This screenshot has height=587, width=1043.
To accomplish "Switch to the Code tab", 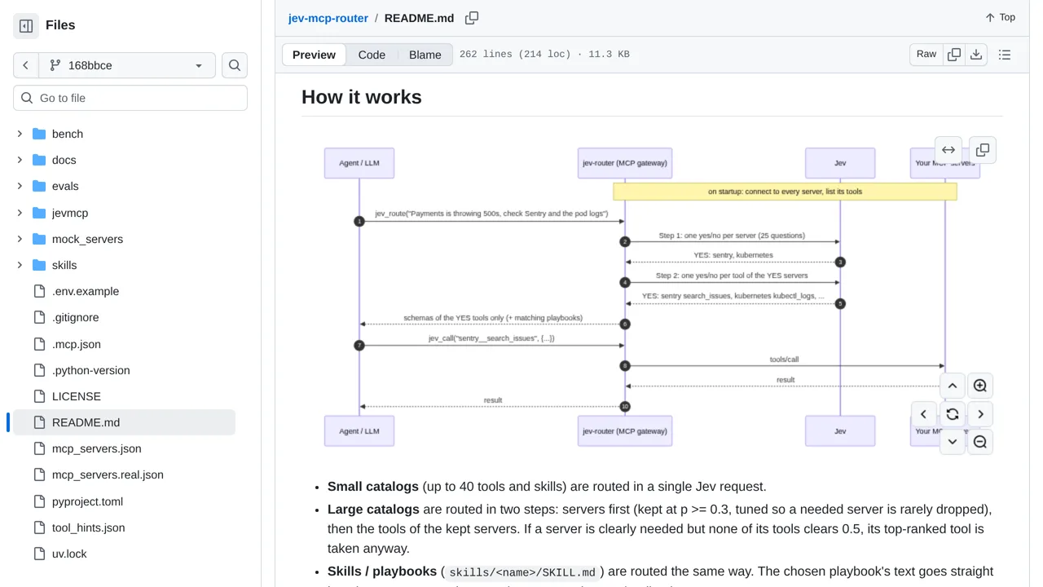I will coord(372,55).
